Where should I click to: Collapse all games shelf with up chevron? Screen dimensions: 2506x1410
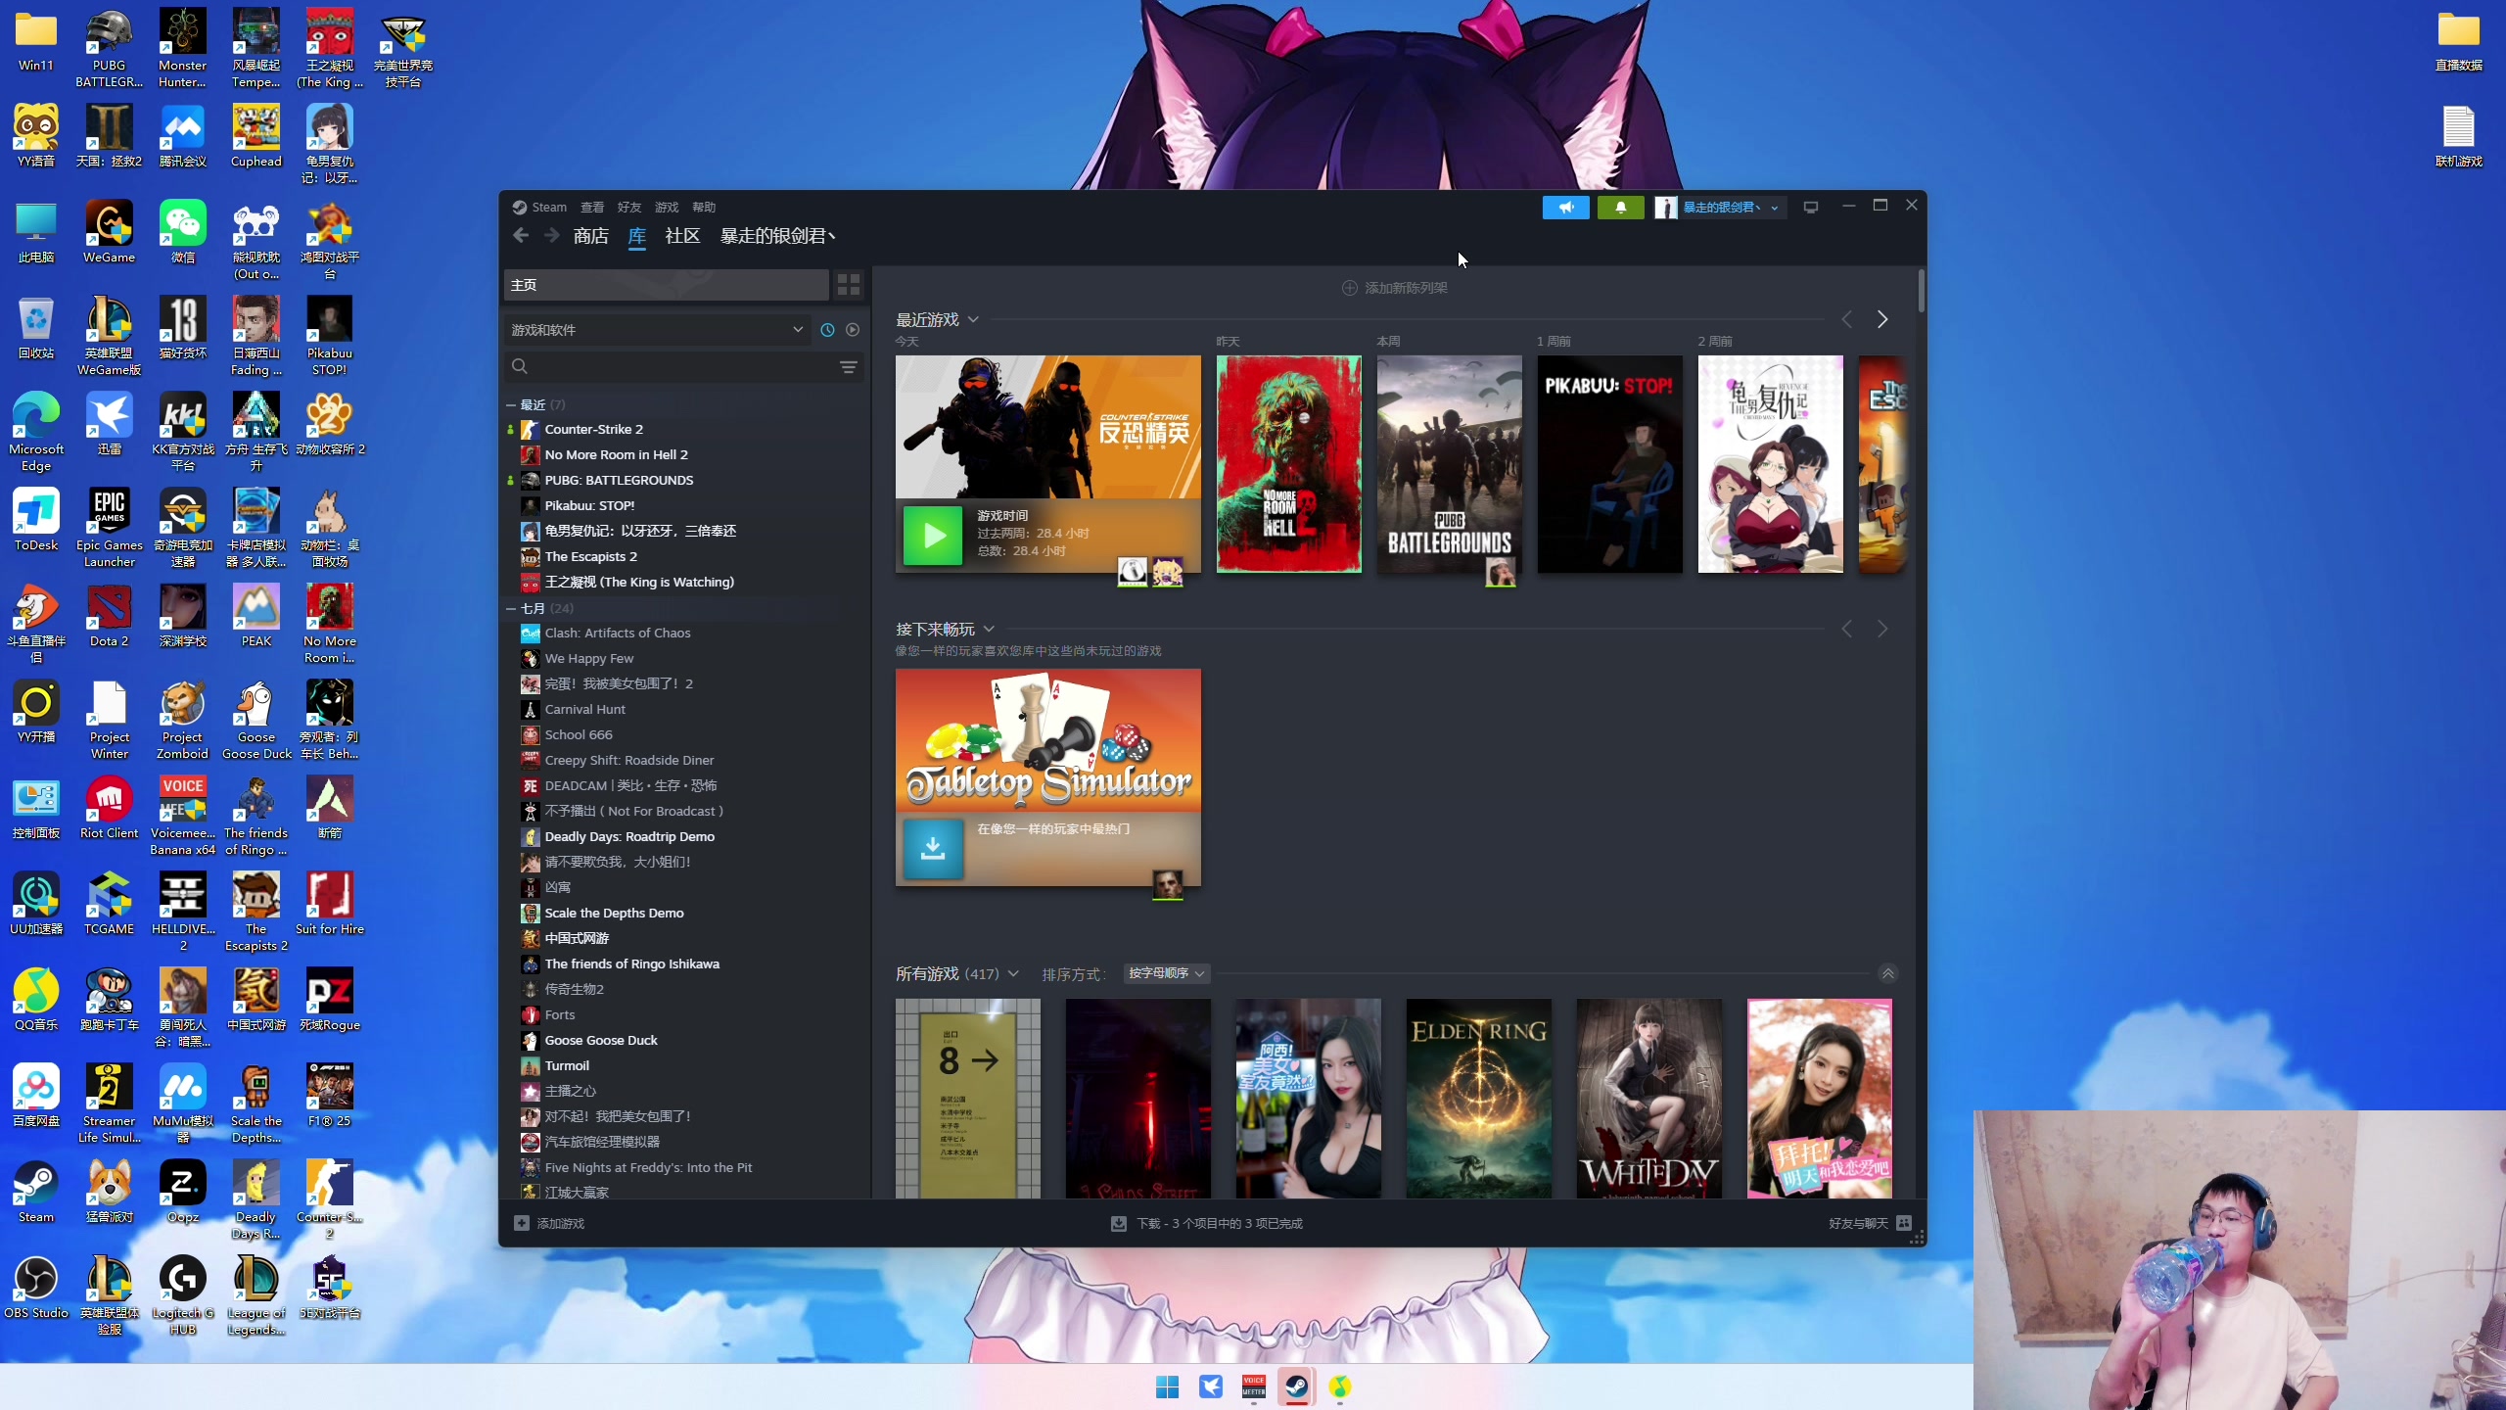click(x=1888, y=973)
